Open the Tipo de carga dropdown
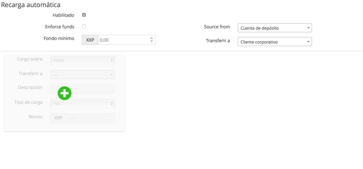363x169 pixels. (82, 103)
